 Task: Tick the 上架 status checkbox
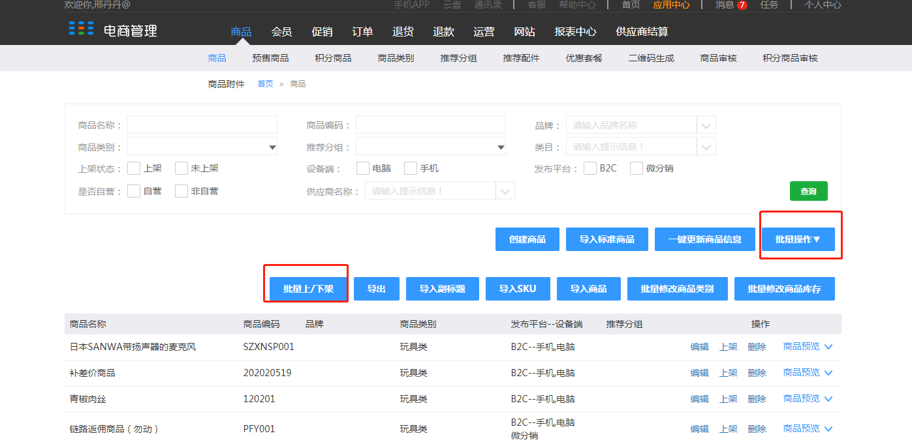134,168
